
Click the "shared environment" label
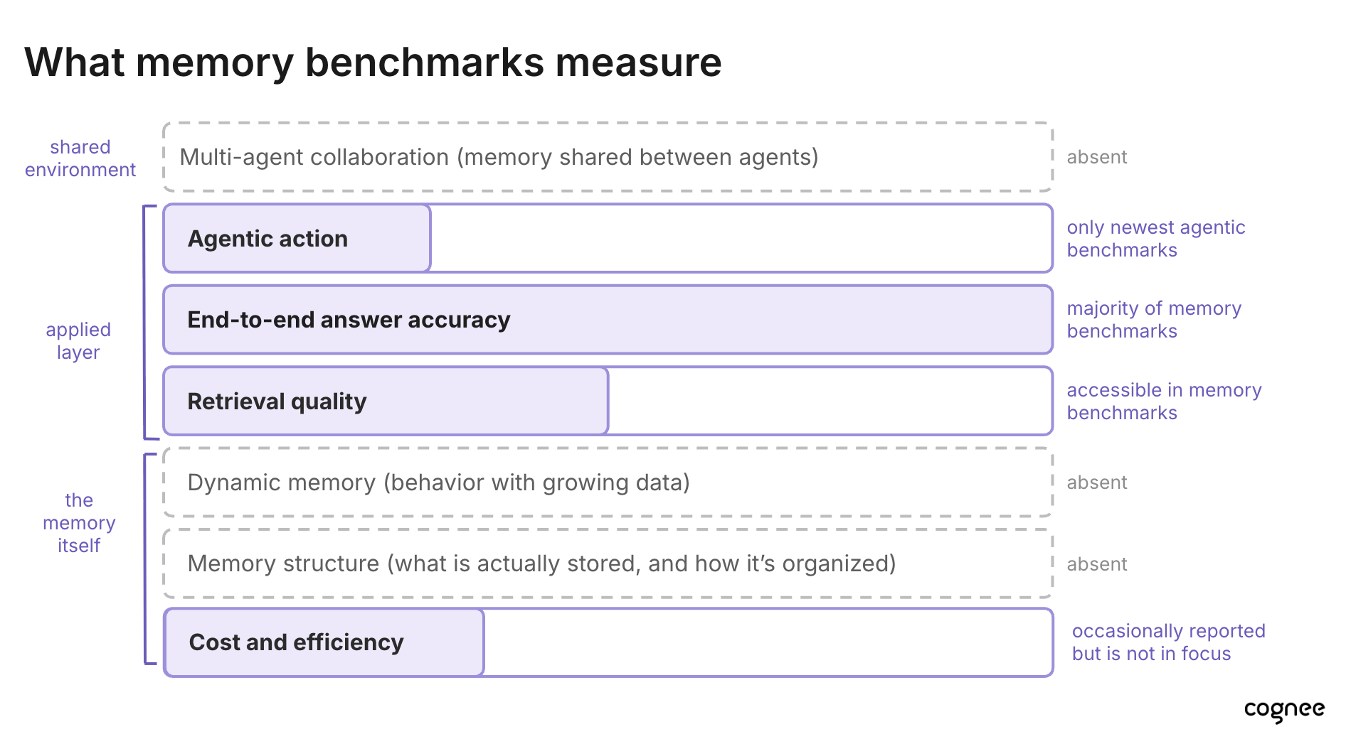[80, 158]
